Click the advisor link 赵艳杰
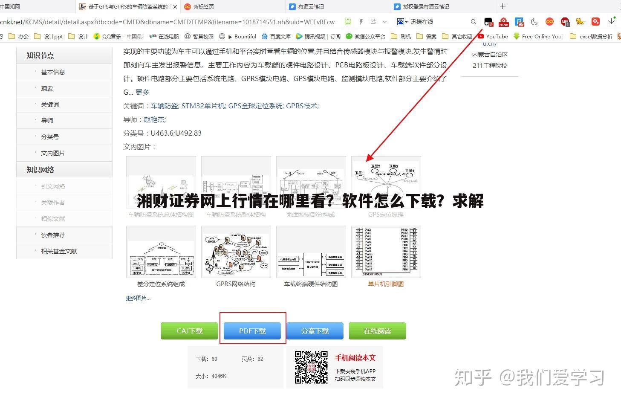The width and height of the screenshot is (621, 403). click(x=154, y=119)
